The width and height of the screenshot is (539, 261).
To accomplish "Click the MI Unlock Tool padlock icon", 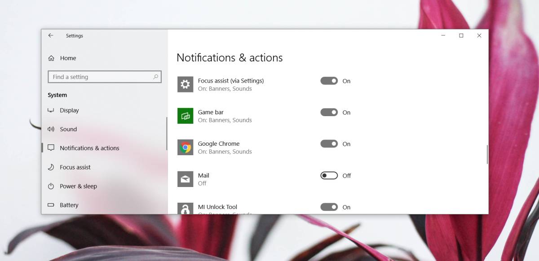I will (185, 208).
